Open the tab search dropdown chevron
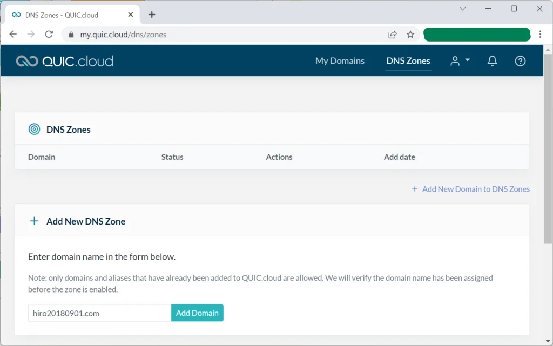This screenshot has height=346, width=553. coord(463,9)
